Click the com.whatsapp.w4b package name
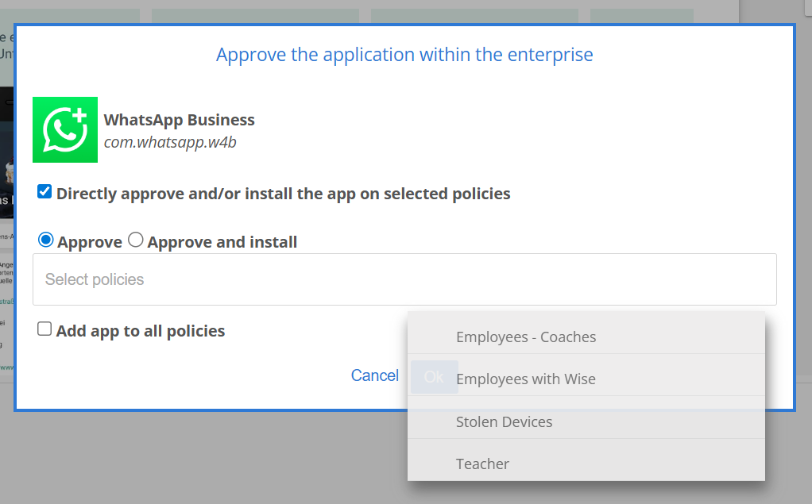812x504 pixels. pos(170,143)
